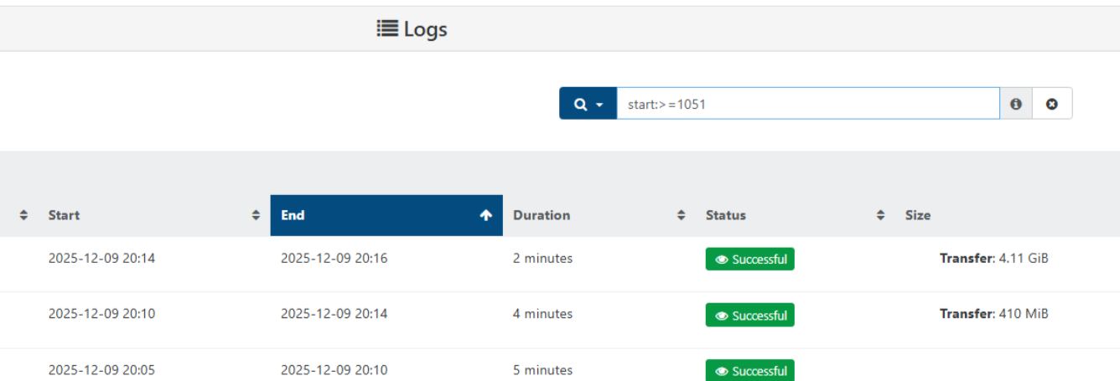Select the Status column header label
Image resolution: width=1120 pixels, height=381 pixels.
coord(725,215)
